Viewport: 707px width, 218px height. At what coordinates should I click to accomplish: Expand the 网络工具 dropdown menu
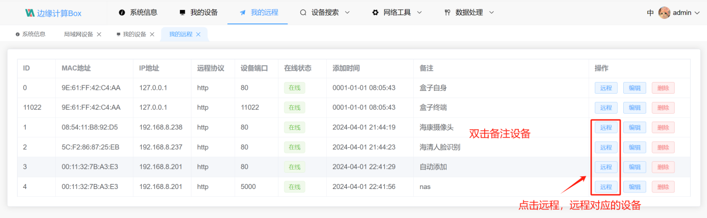coord(419,12)
